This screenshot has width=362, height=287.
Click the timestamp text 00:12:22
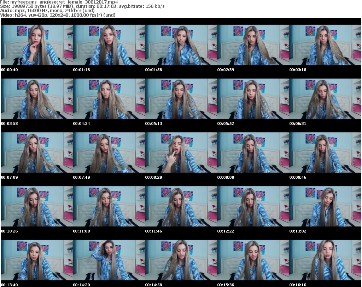226,231
